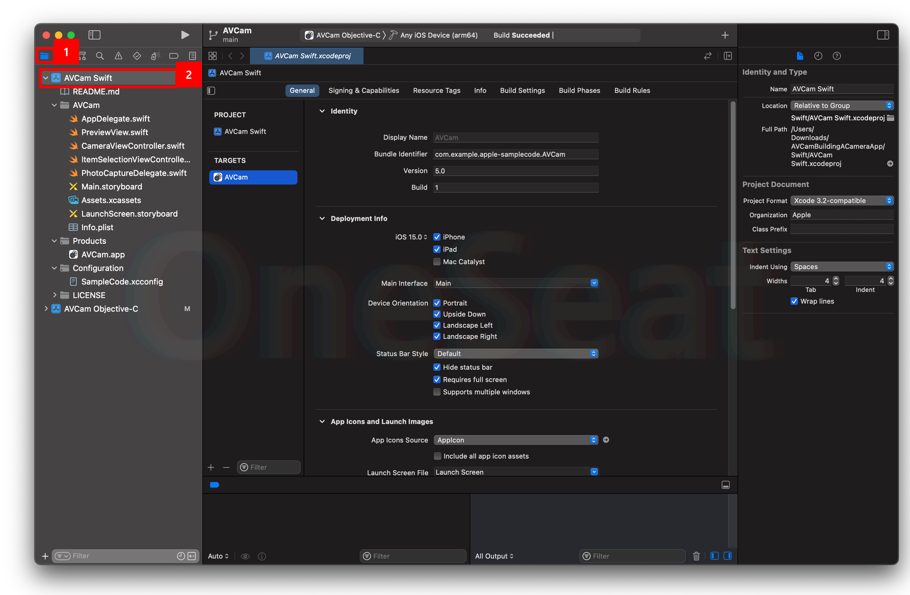Open related items grid menu
Image resolution: width=910 pixels, height=595 pixels.
pos(213,56)
